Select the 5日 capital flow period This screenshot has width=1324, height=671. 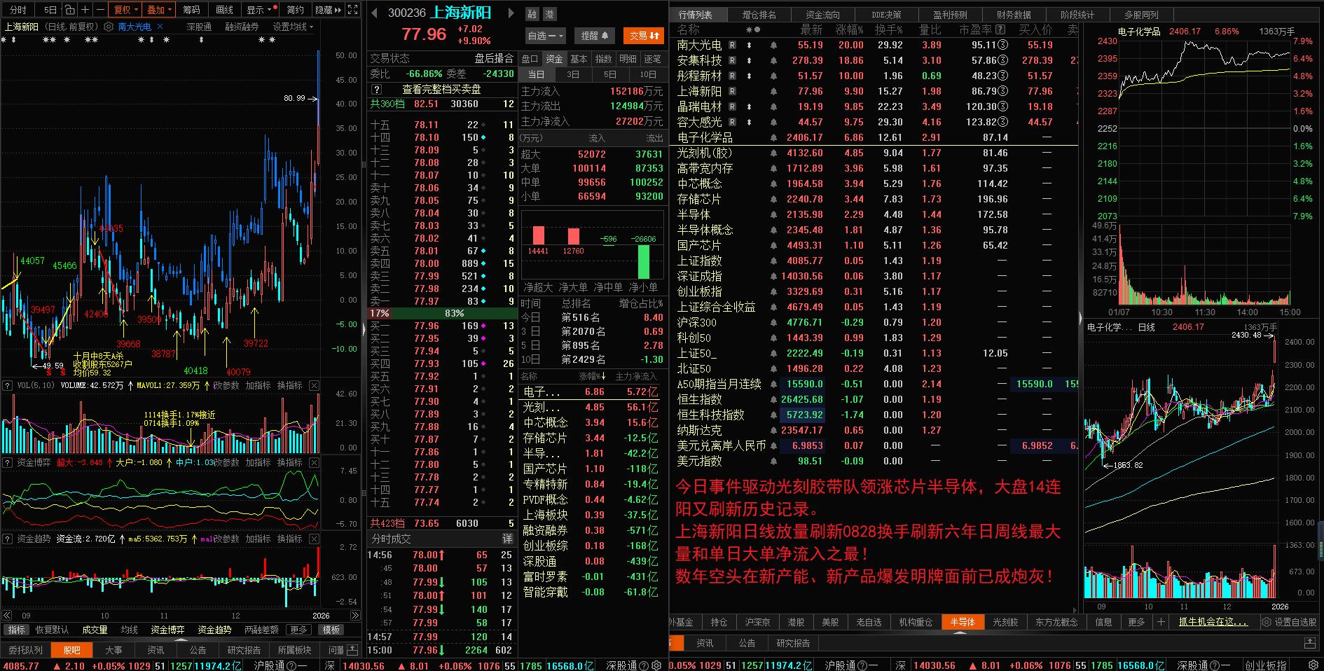pos(610,74)
